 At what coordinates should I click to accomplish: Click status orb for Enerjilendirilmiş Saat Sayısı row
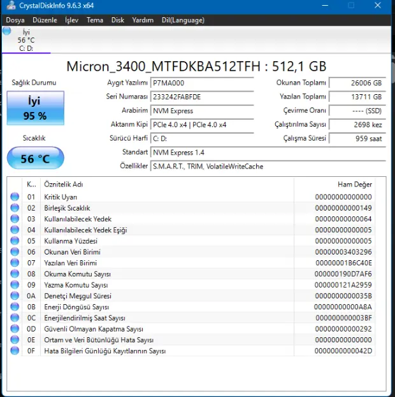coord(15,317)
